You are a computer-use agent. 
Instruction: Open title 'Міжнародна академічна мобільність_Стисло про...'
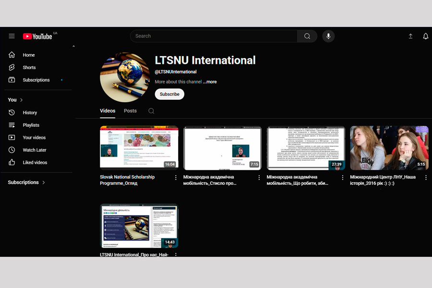pyautogui.click(x=210, y=180)
